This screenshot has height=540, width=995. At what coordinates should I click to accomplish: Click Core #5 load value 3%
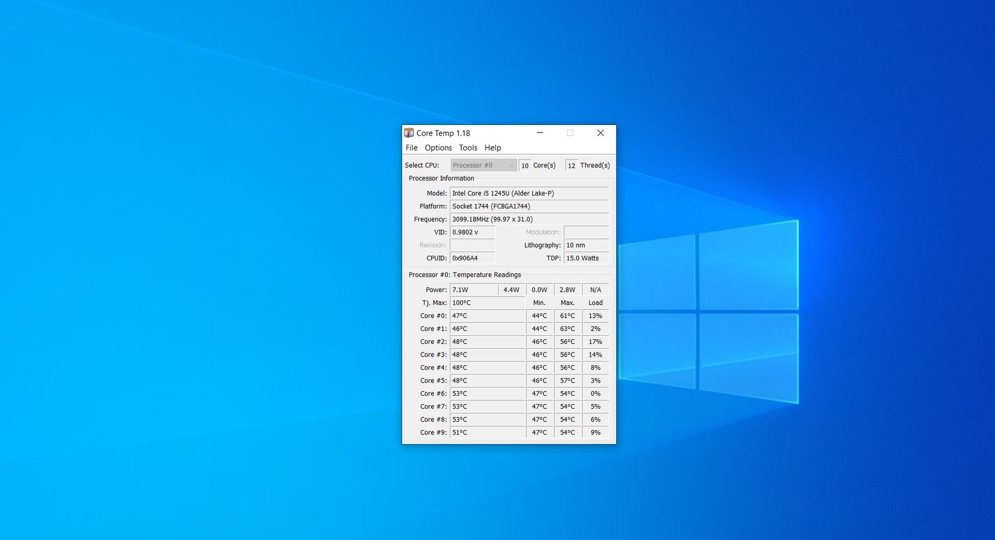(x=595, y=381)
